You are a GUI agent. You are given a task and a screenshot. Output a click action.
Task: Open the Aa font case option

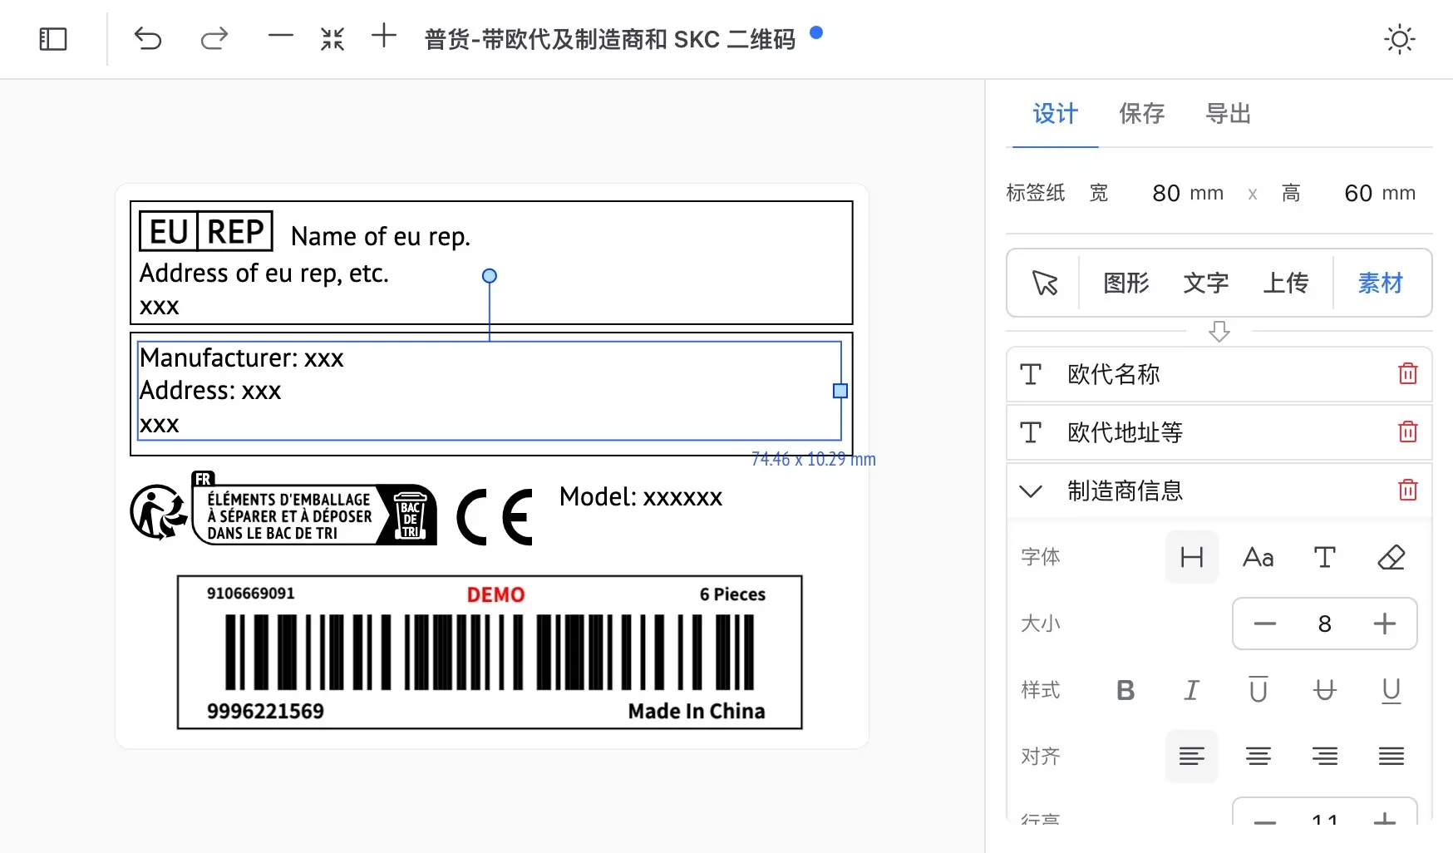point(1258,557)
